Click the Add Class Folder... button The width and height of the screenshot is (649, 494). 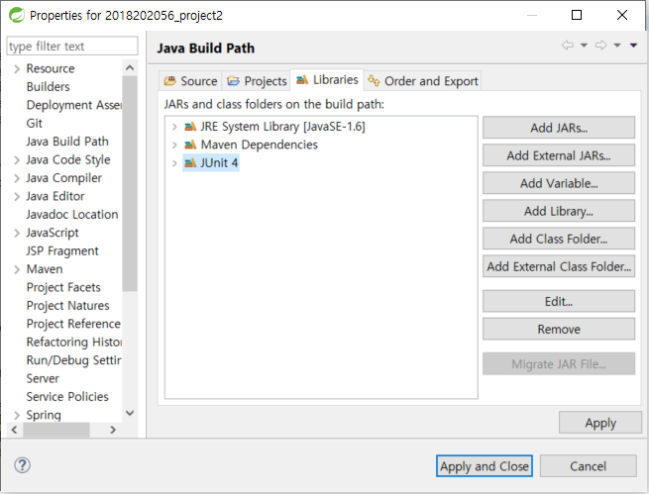(x=559, y=239)
